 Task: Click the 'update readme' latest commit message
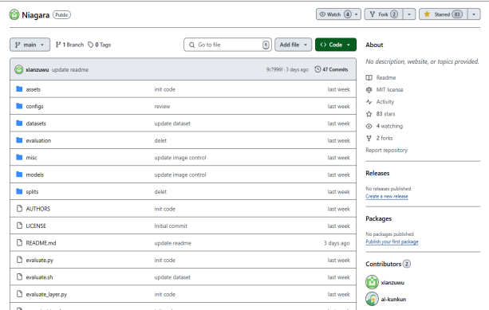point(70,69)
